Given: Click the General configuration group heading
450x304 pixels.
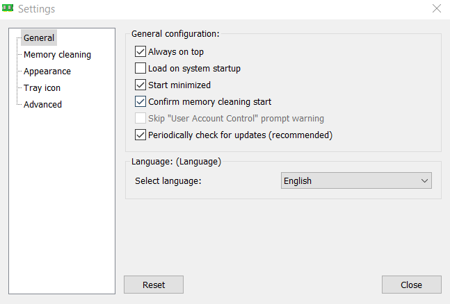Looking at the screenshot, I should (x=175, y=33).
